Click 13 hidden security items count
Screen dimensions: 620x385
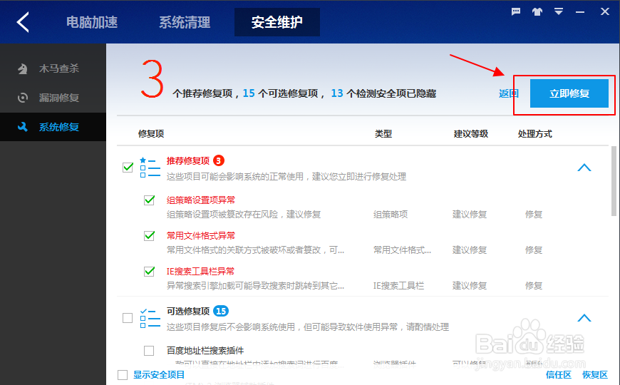(337, 93)
